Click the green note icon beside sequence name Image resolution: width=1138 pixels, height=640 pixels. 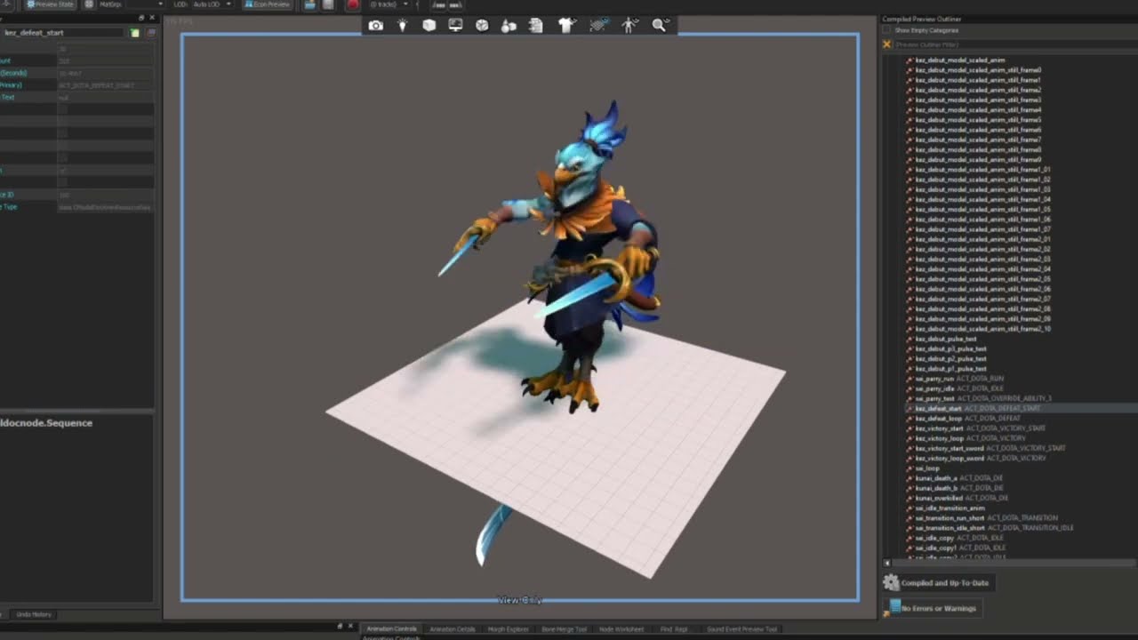point(135,33)
